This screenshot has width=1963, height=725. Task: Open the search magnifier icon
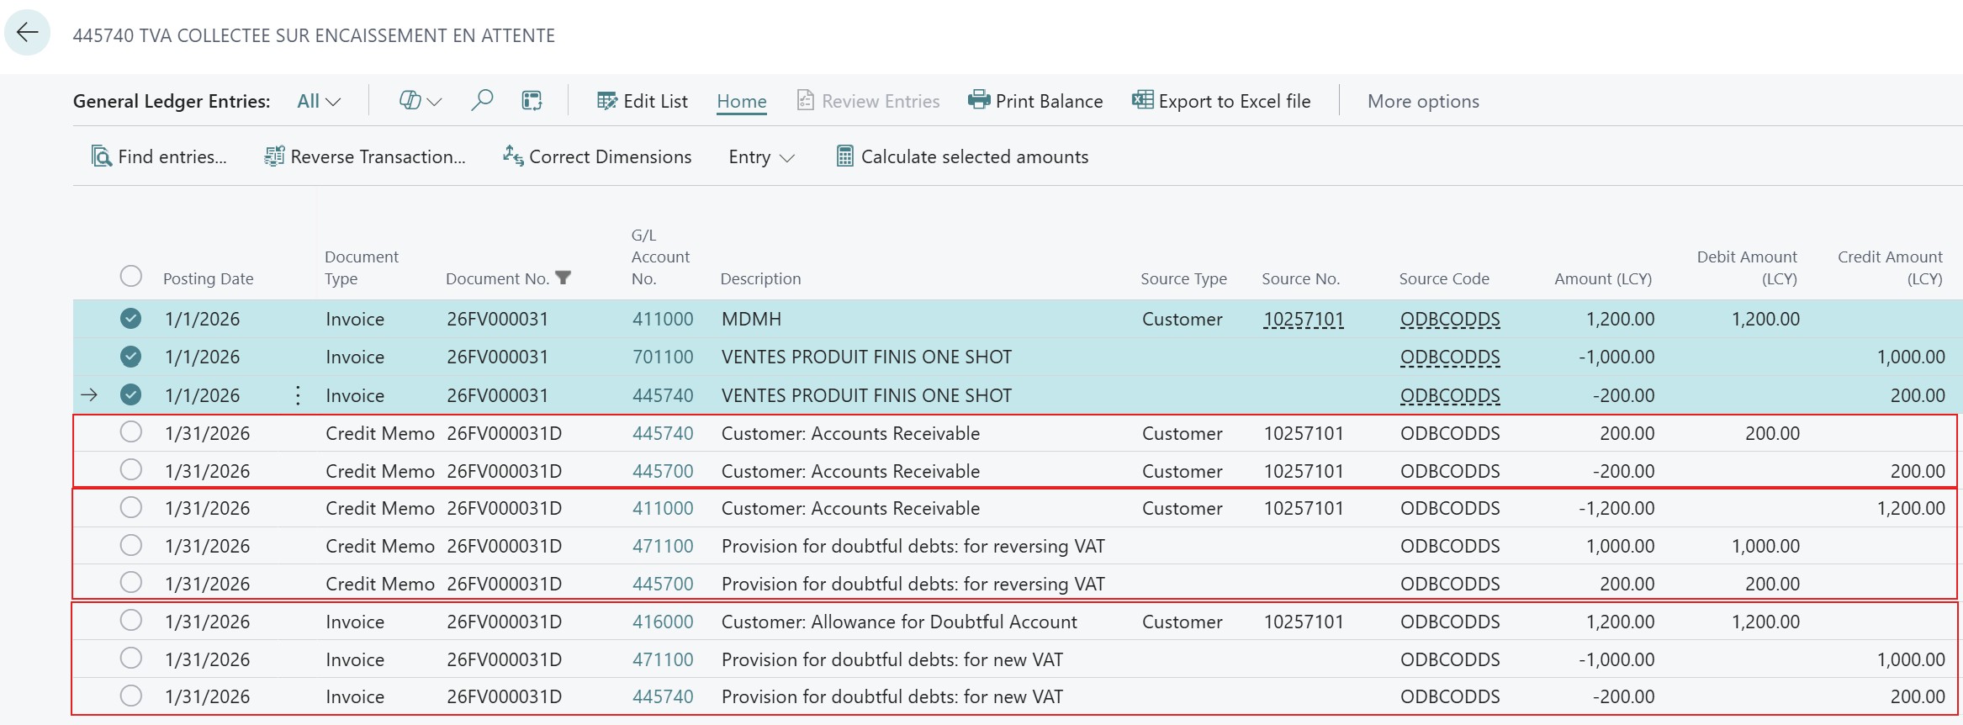click(482, 101)
